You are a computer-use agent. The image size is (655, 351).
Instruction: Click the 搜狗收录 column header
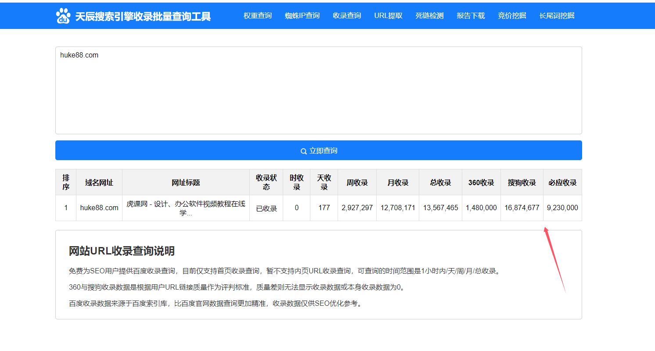(522, 182)
